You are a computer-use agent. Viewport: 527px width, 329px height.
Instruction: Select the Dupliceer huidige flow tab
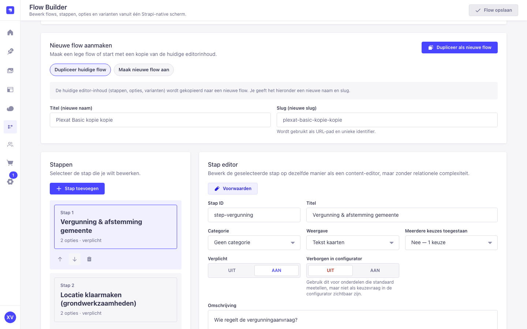pyautogui.click(x=80, y=70)
